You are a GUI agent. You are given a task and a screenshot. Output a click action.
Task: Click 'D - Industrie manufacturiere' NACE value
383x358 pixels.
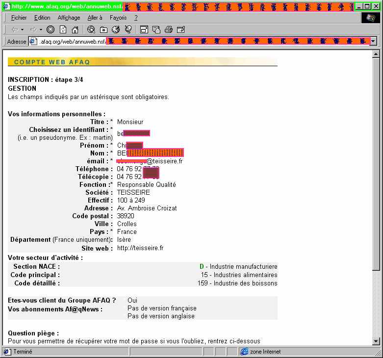pos(238,266)
